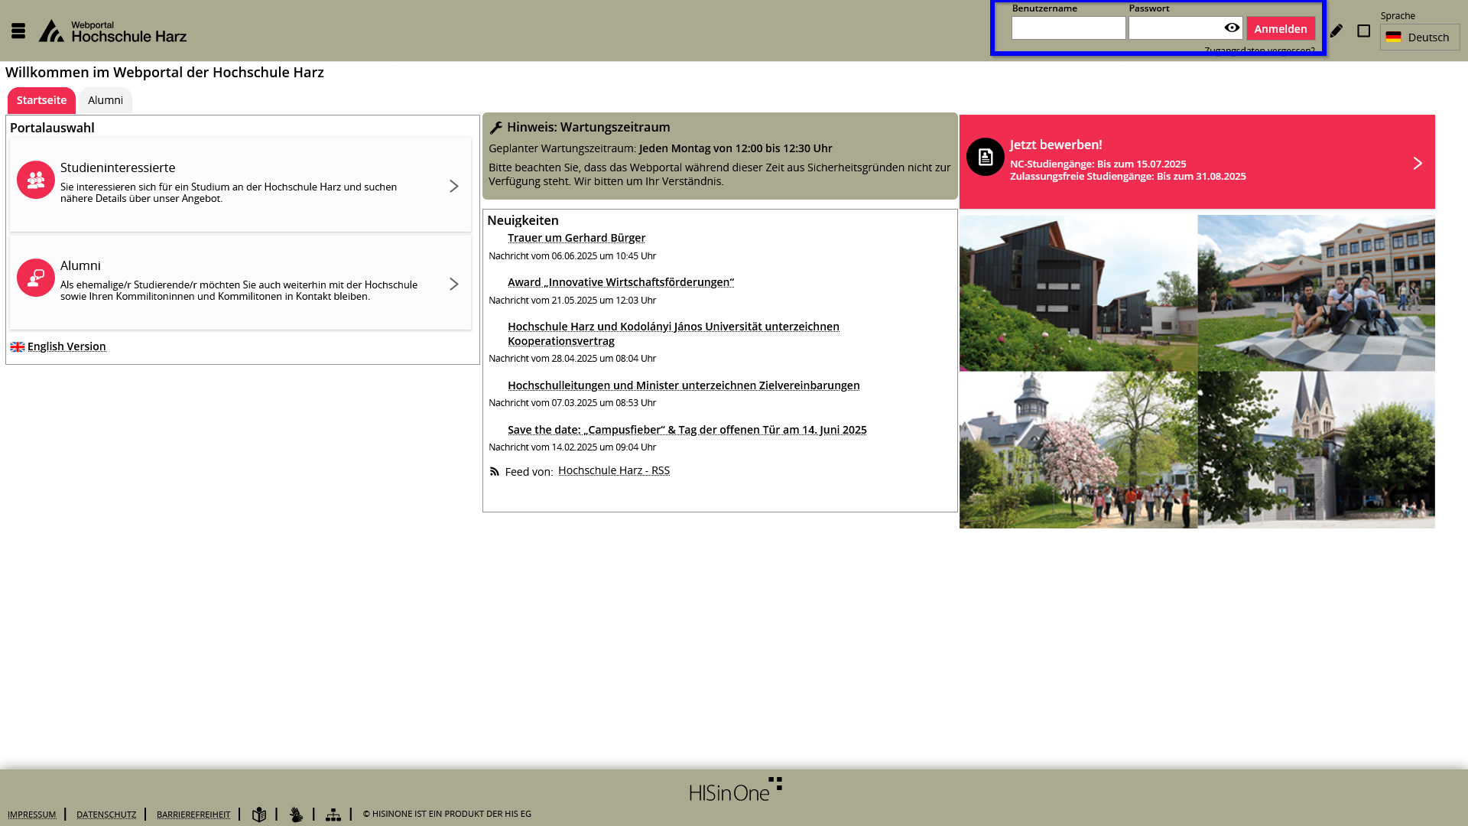Click the pencil edit icon in header
This screenshot has width=1468, height=826.
point(1336,31)
